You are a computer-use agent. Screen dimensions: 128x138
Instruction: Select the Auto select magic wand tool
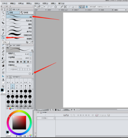(3, 30)
